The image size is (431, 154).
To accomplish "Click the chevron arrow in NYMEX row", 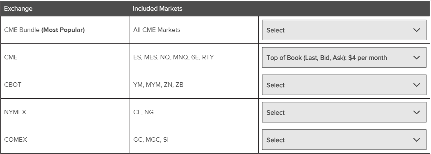I will (x=417, y=112).
